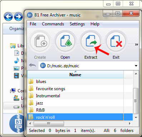Screen dimensions: 142x137
Task: Click the B1 logo in title bar
Action: point(30,15)
